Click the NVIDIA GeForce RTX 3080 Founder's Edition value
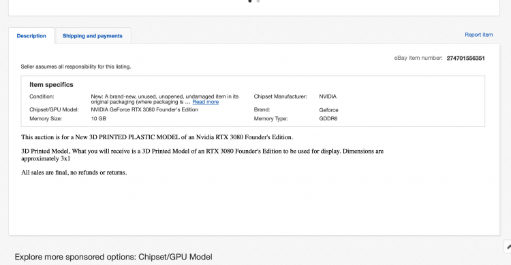 coord(144,109)
